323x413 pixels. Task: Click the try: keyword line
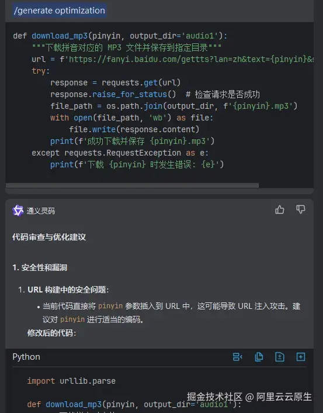pos(40,71)
